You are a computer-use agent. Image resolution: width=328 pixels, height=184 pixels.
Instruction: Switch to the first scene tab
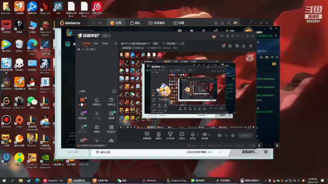[86, 43]
